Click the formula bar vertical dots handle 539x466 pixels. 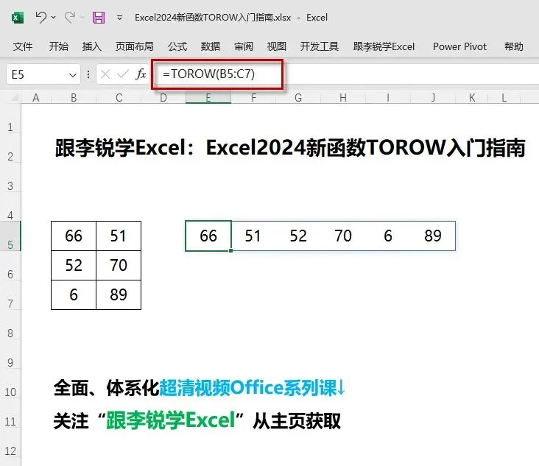coord(88,74)
